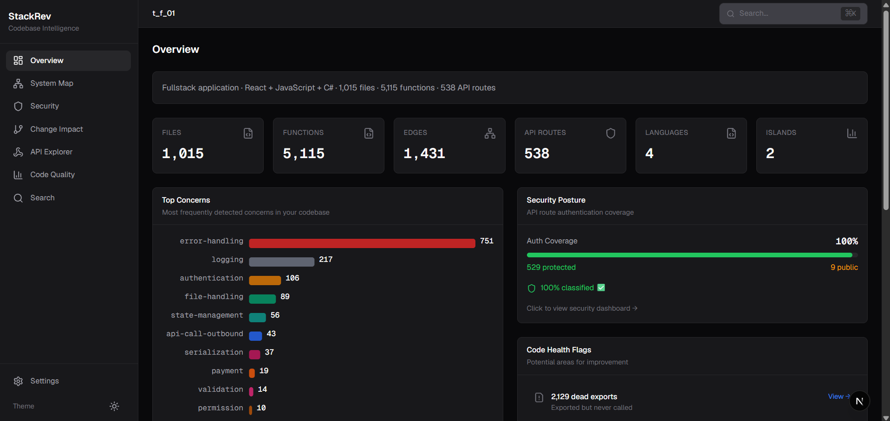Click 'Click to view security dashboard' link
Screen dimensions: 890x421
click(582, 308)
